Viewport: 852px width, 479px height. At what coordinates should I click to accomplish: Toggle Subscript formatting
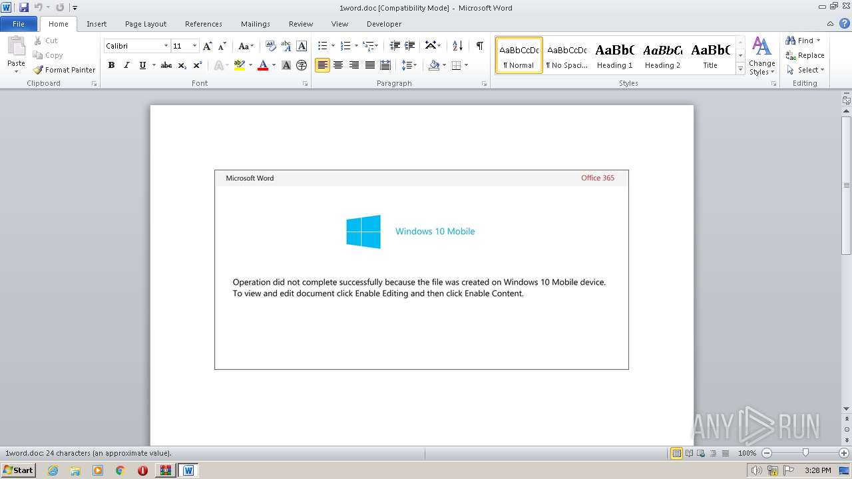tap(182, 65)
